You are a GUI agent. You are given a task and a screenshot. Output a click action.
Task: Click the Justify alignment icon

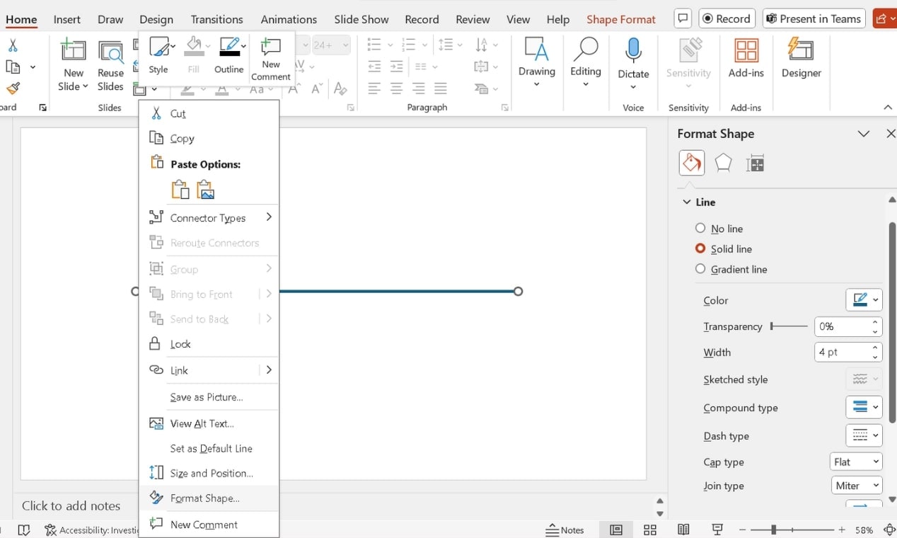click(x=441, y=88)
